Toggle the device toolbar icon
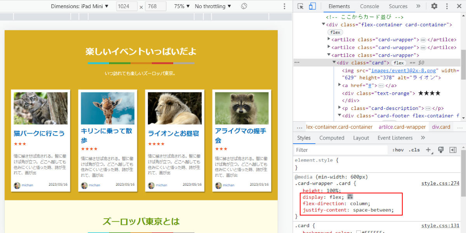 tap(312, 6)
